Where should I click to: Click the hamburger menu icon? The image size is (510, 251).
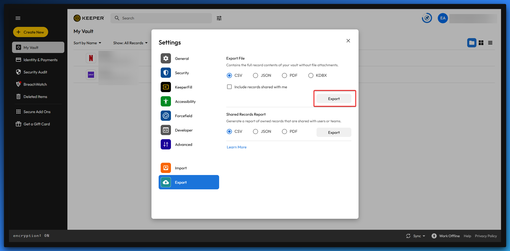coord(18,18)
